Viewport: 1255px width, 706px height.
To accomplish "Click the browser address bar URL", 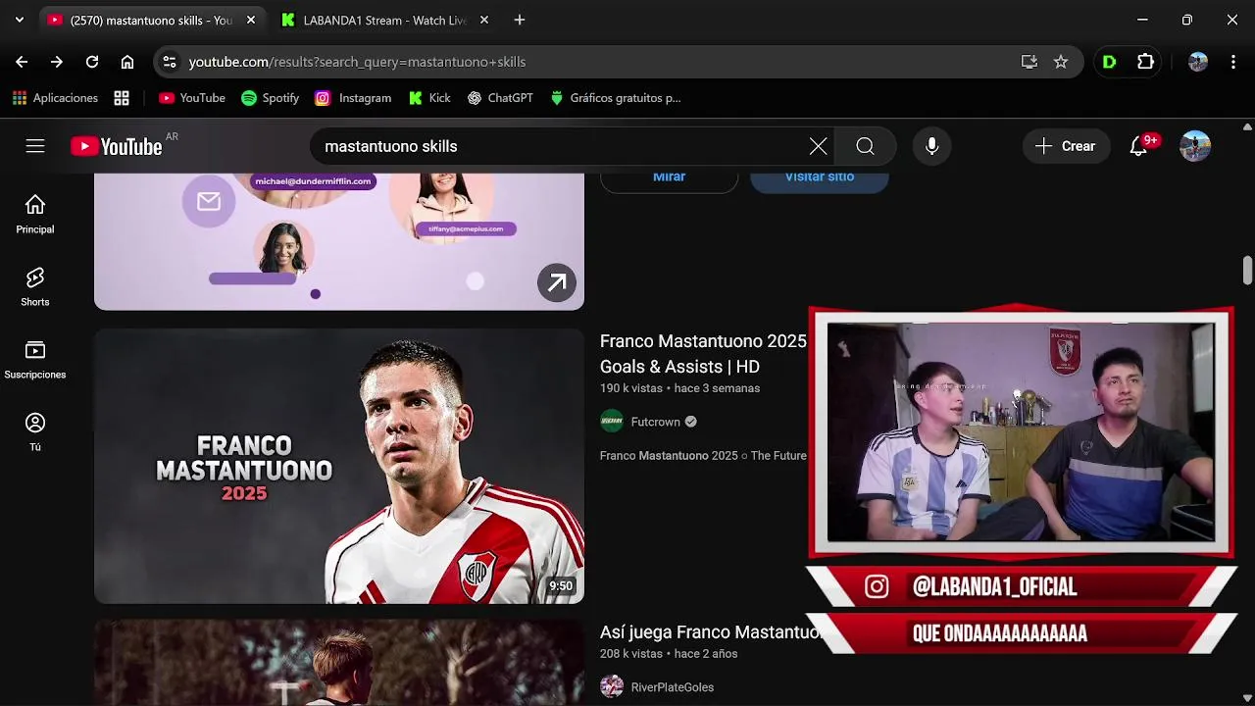I will (x=357, y=62).
